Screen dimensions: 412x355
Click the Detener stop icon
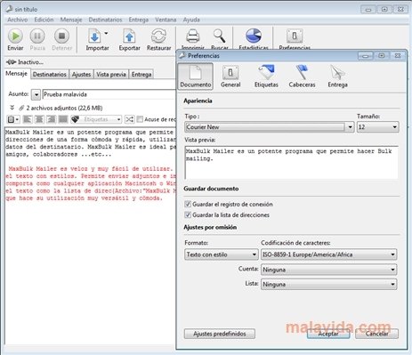61,36
